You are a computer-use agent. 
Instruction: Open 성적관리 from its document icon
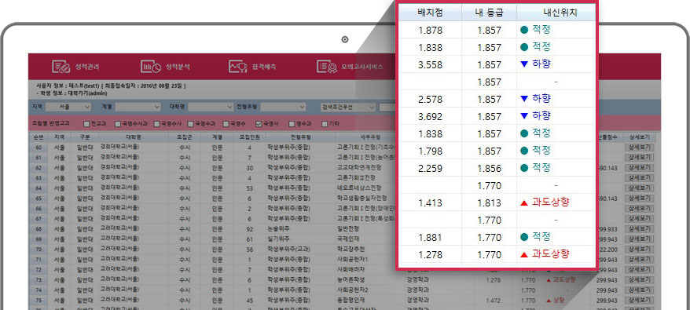pyautogui.click(x=61, y=67)
